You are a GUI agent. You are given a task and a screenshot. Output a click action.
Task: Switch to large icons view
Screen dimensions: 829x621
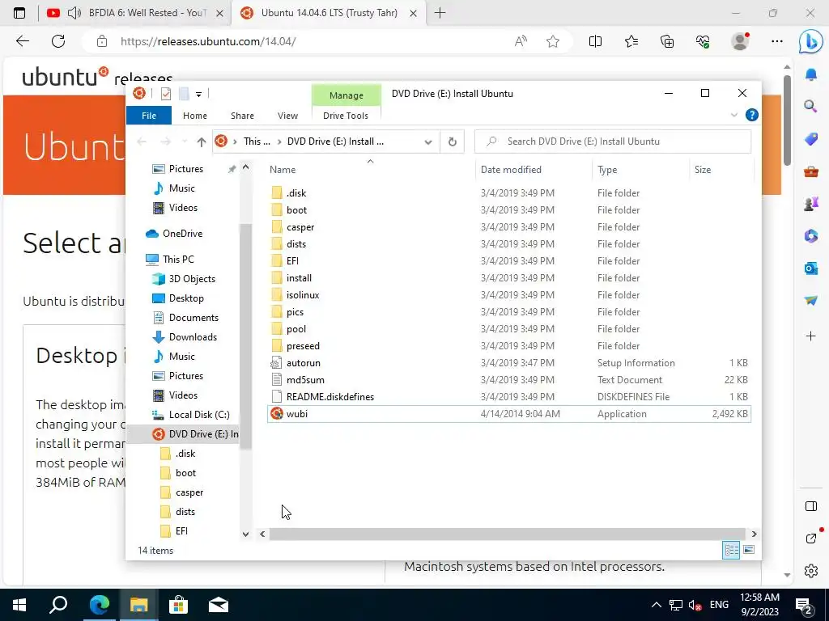[749, 550]
